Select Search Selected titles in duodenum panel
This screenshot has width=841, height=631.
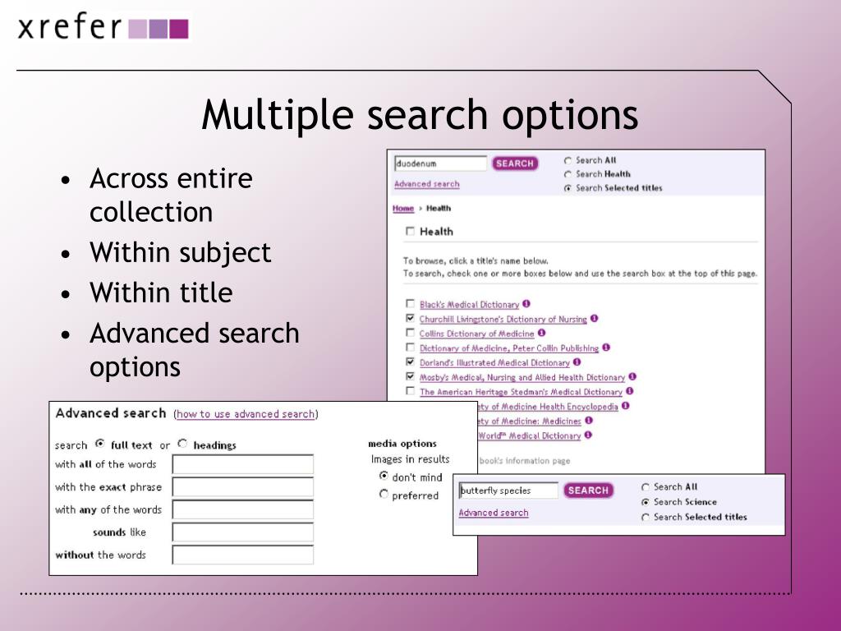[568, 188]
